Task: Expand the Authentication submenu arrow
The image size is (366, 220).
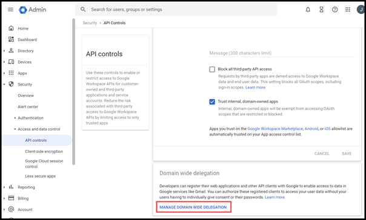Action: pyautogui.click(x=15, y=118)
